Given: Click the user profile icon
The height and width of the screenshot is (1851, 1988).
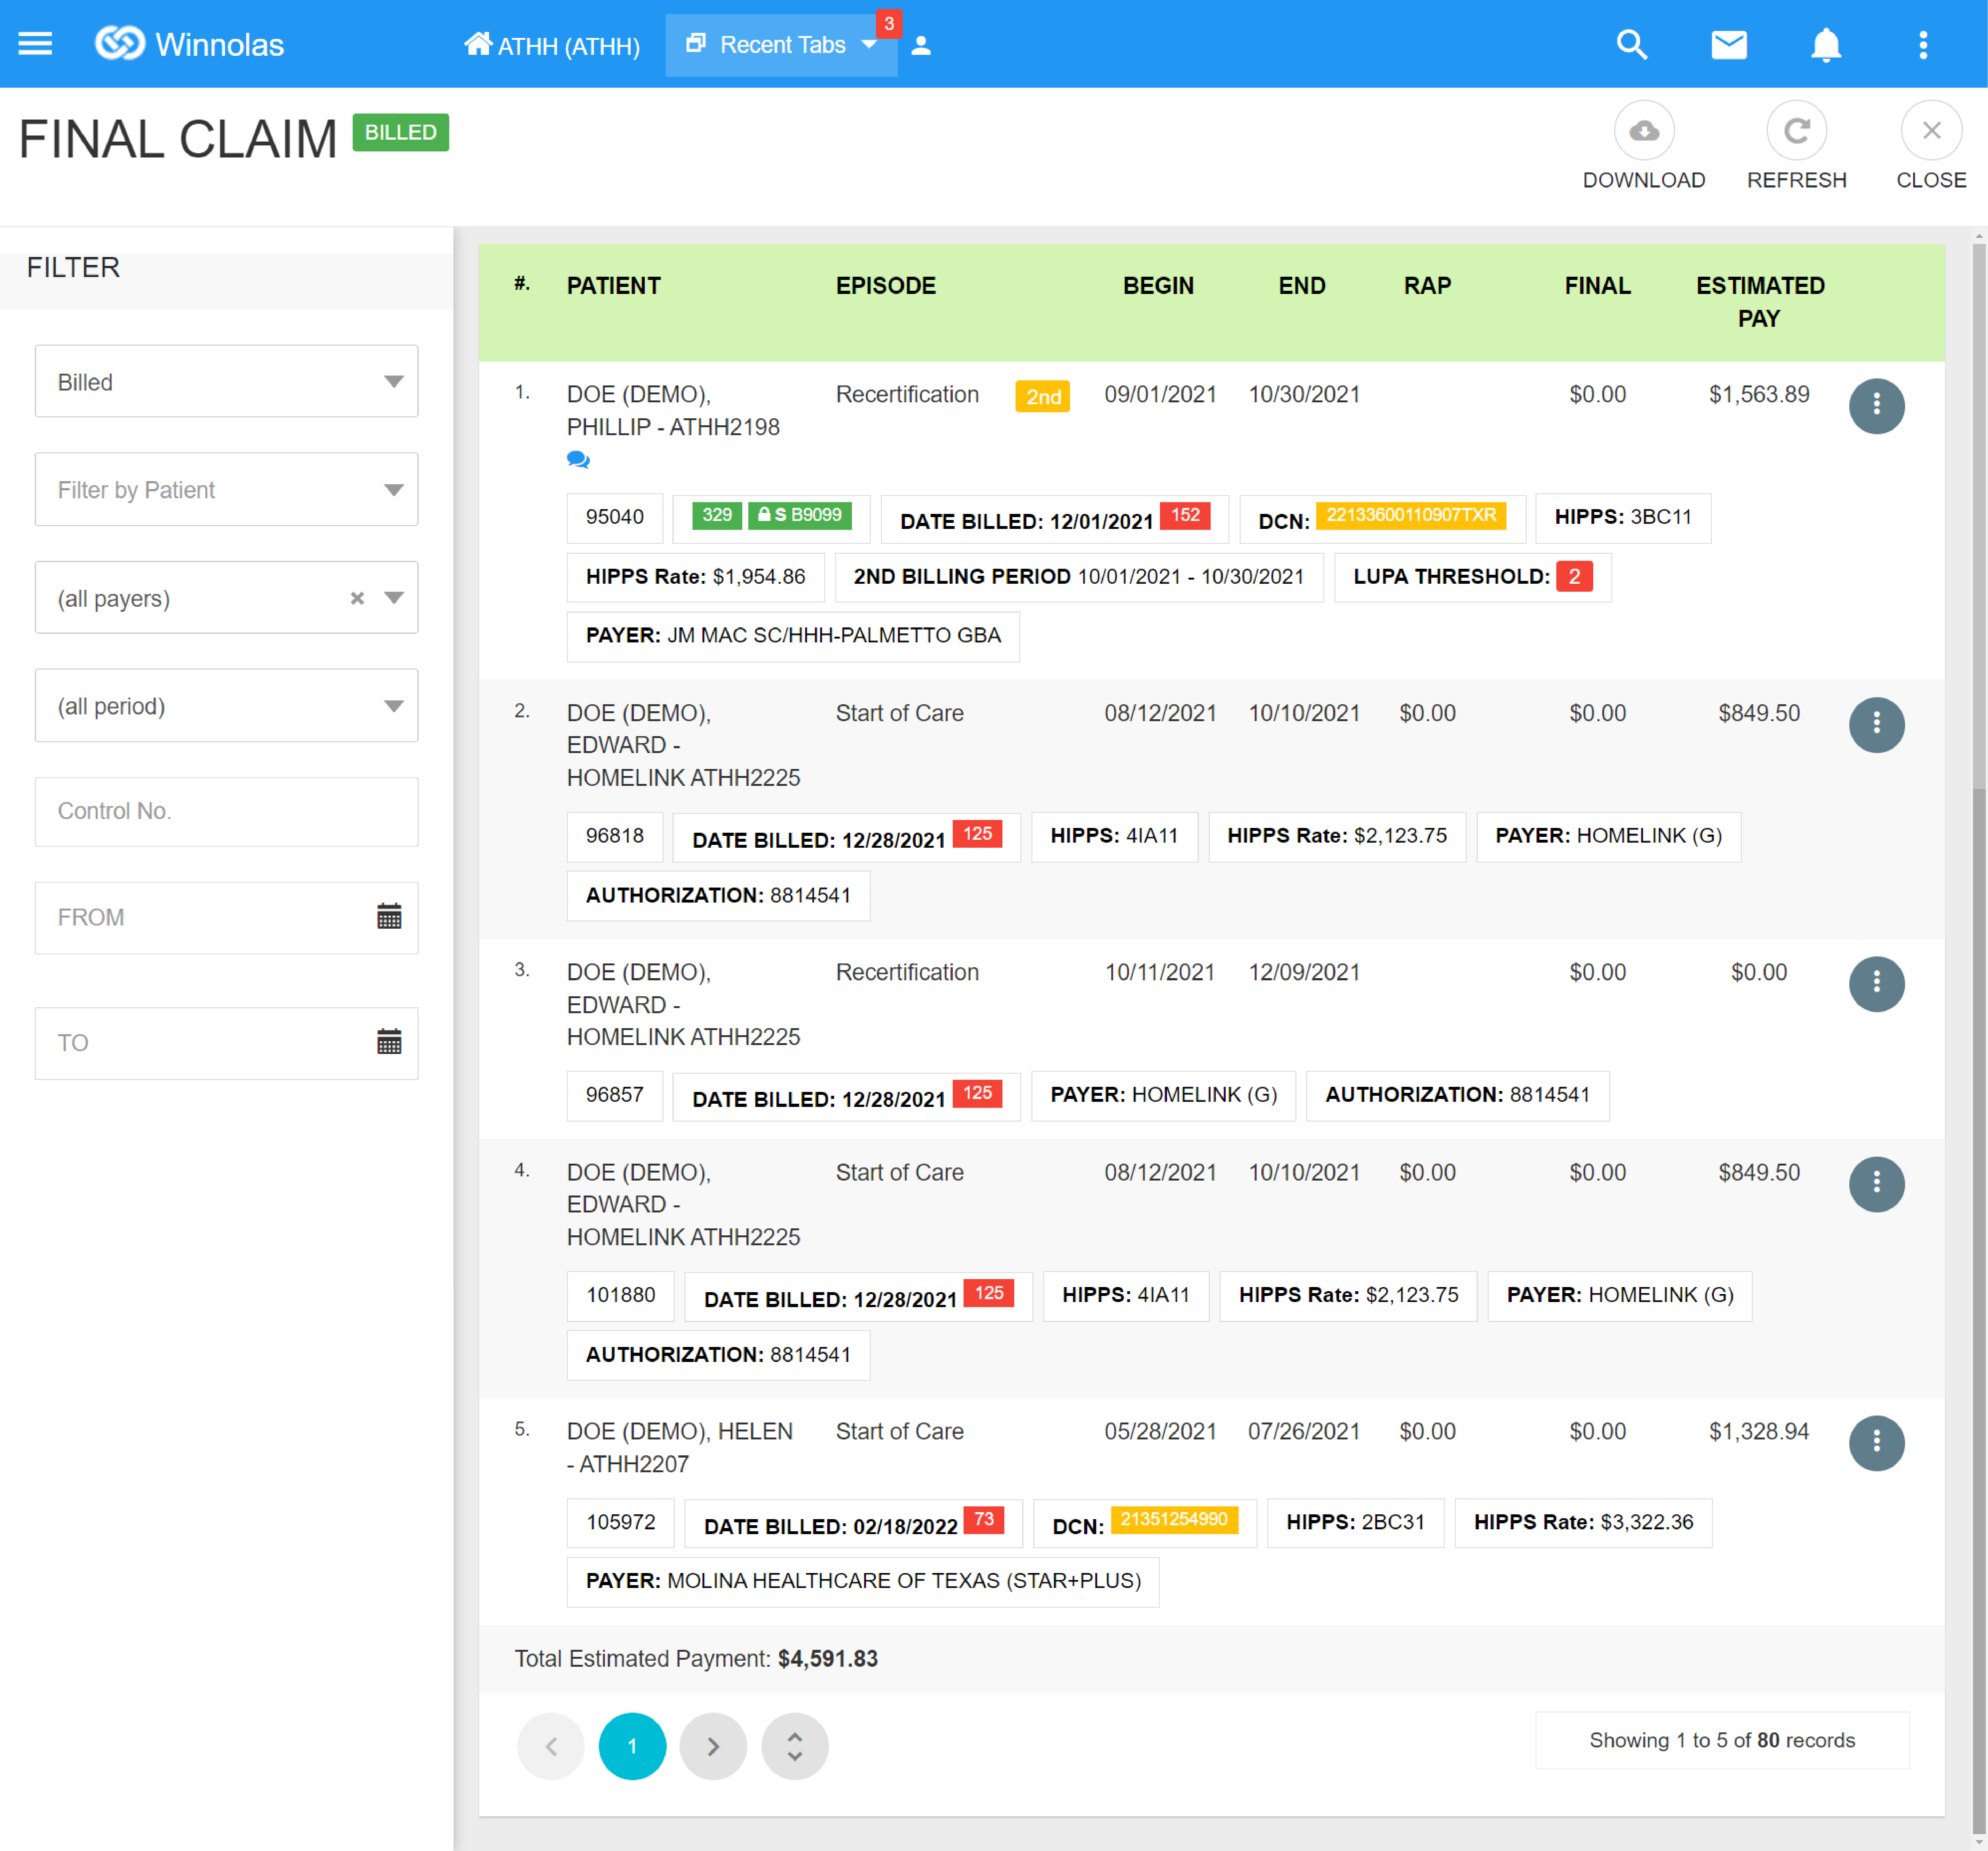Looking at the screenshot, I should click(x=921, y=46).
